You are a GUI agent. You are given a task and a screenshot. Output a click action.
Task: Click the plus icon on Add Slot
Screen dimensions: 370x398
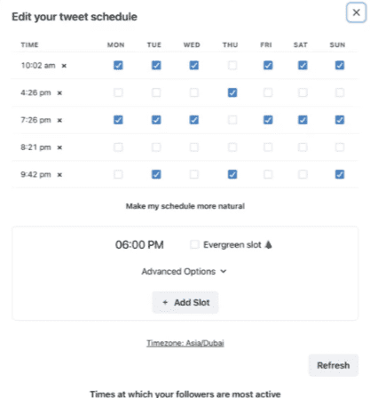tap(165, 302)
